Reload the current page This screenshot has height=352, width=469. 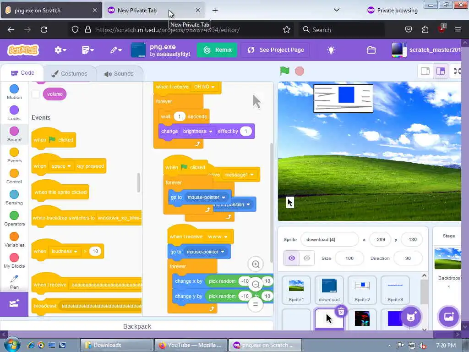44,30
